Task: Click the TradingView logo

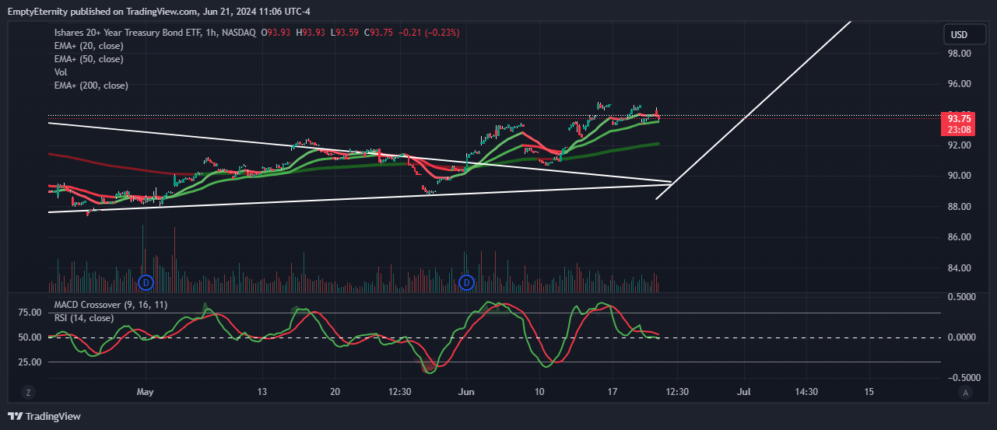Action: tap(44, 417)
